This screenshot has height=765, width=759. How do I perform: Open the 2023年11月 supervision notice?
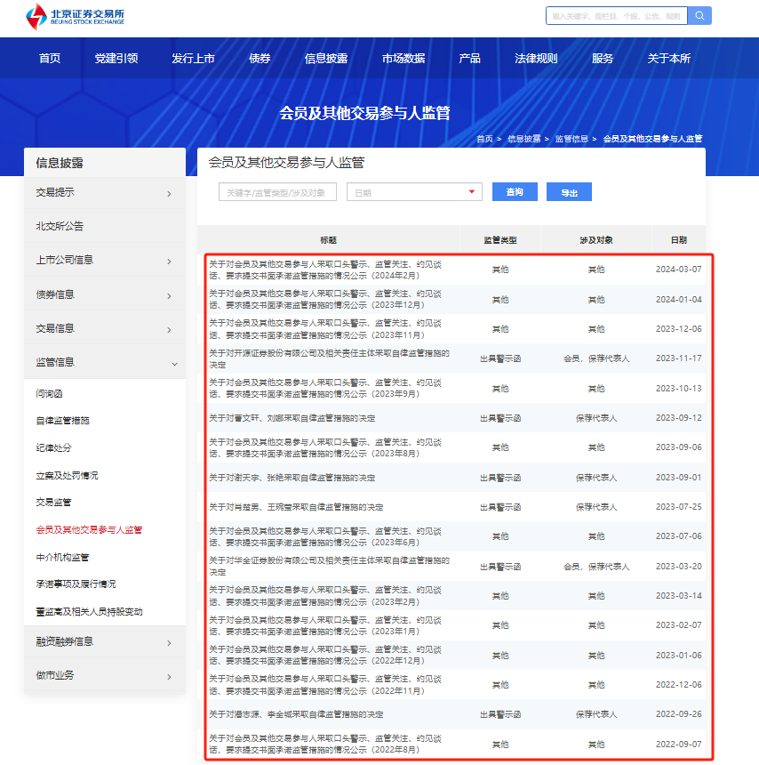click(x=325, y=329)
